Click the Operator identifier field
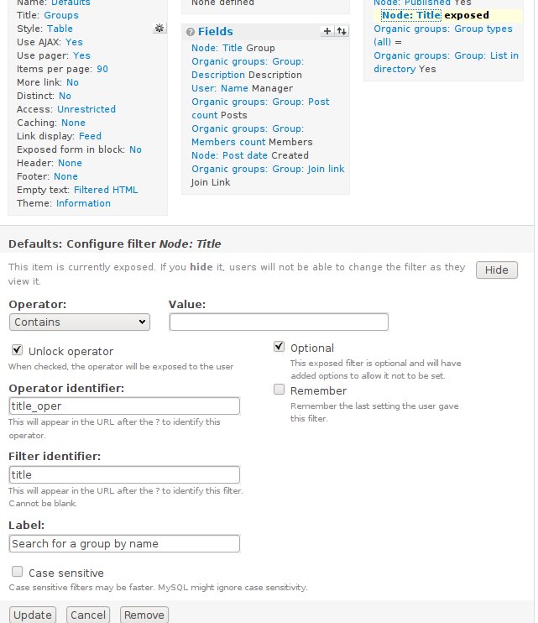The width and height of the screenshot is (538, 623). (124, 406)
